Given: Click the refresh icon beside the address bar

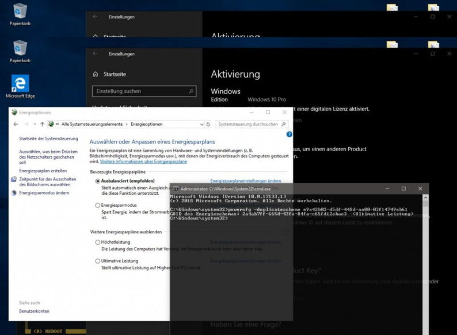Looking at the screenshot, I should (x=208, y=124).
